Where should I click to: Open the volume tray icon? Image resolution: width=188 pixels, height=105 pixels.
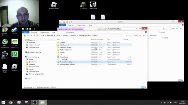coord(171,103)
